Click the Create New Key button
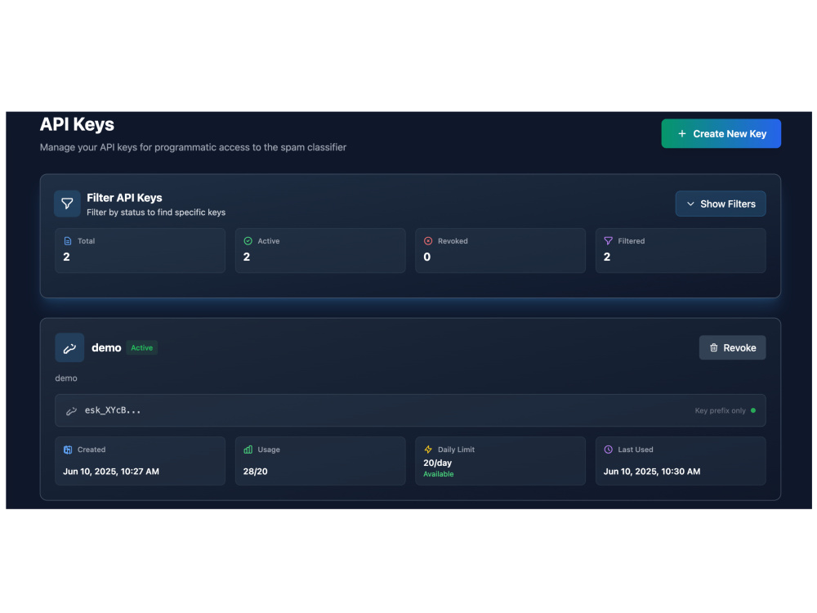Image resolution: width=817 pixels, height=613 pixels. (x=721, y=133)
